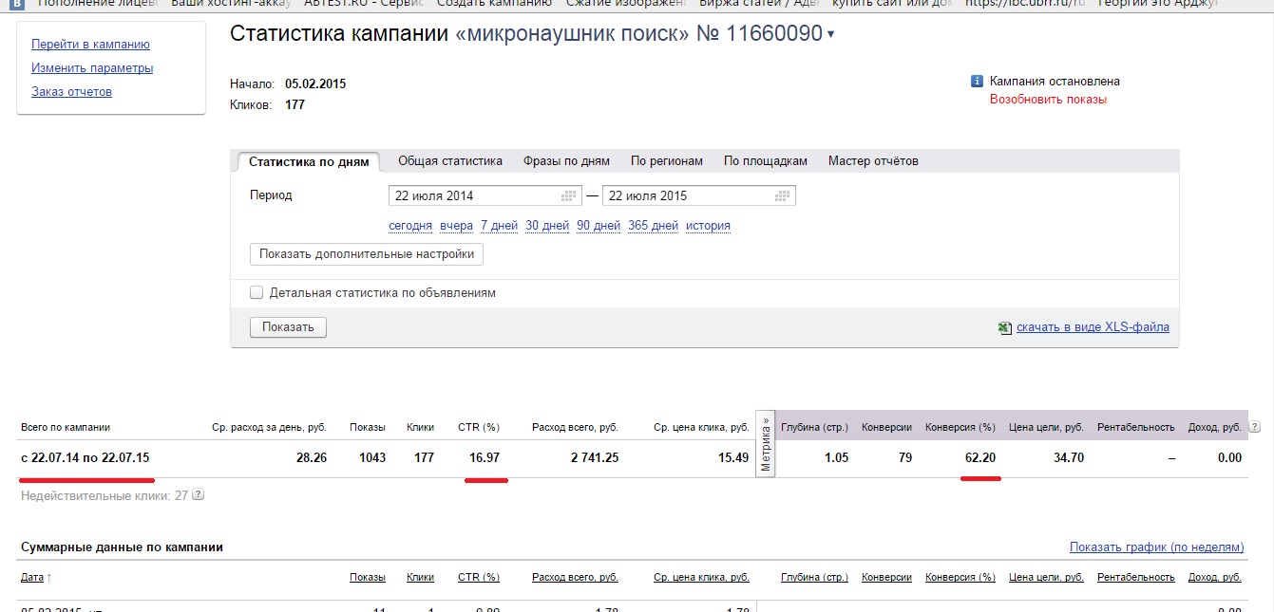Open the start date calendar picker icon
The height and width of the screenshot is (612, 1274).
point(569,196)
